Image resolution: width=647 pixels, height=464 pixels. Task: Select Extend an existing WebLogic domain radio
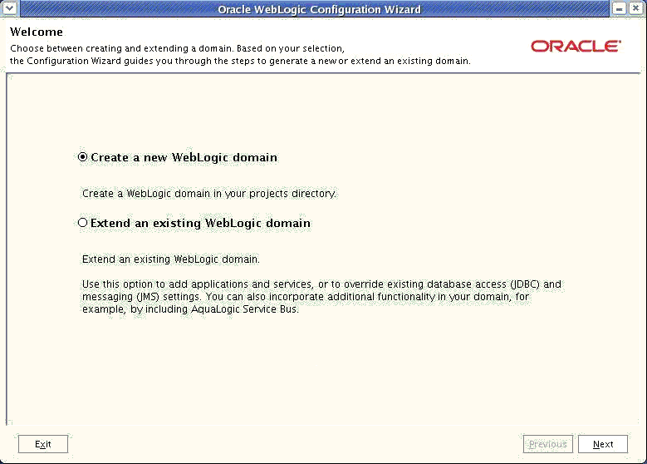coord(83,223)
